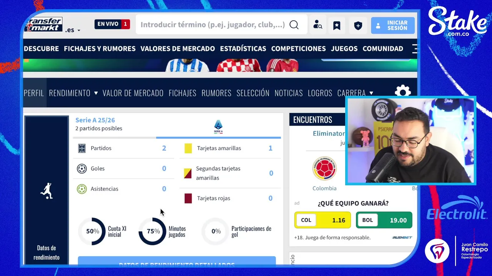Screen dimensions: 492x276
Task: Click the shield plus icon
Action: (x=358, y=25)
